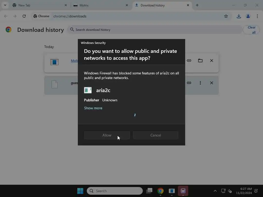Open the Chrome three-dot menu
The height and width of the screenshot is (197, 263).
tap(257, 16)
